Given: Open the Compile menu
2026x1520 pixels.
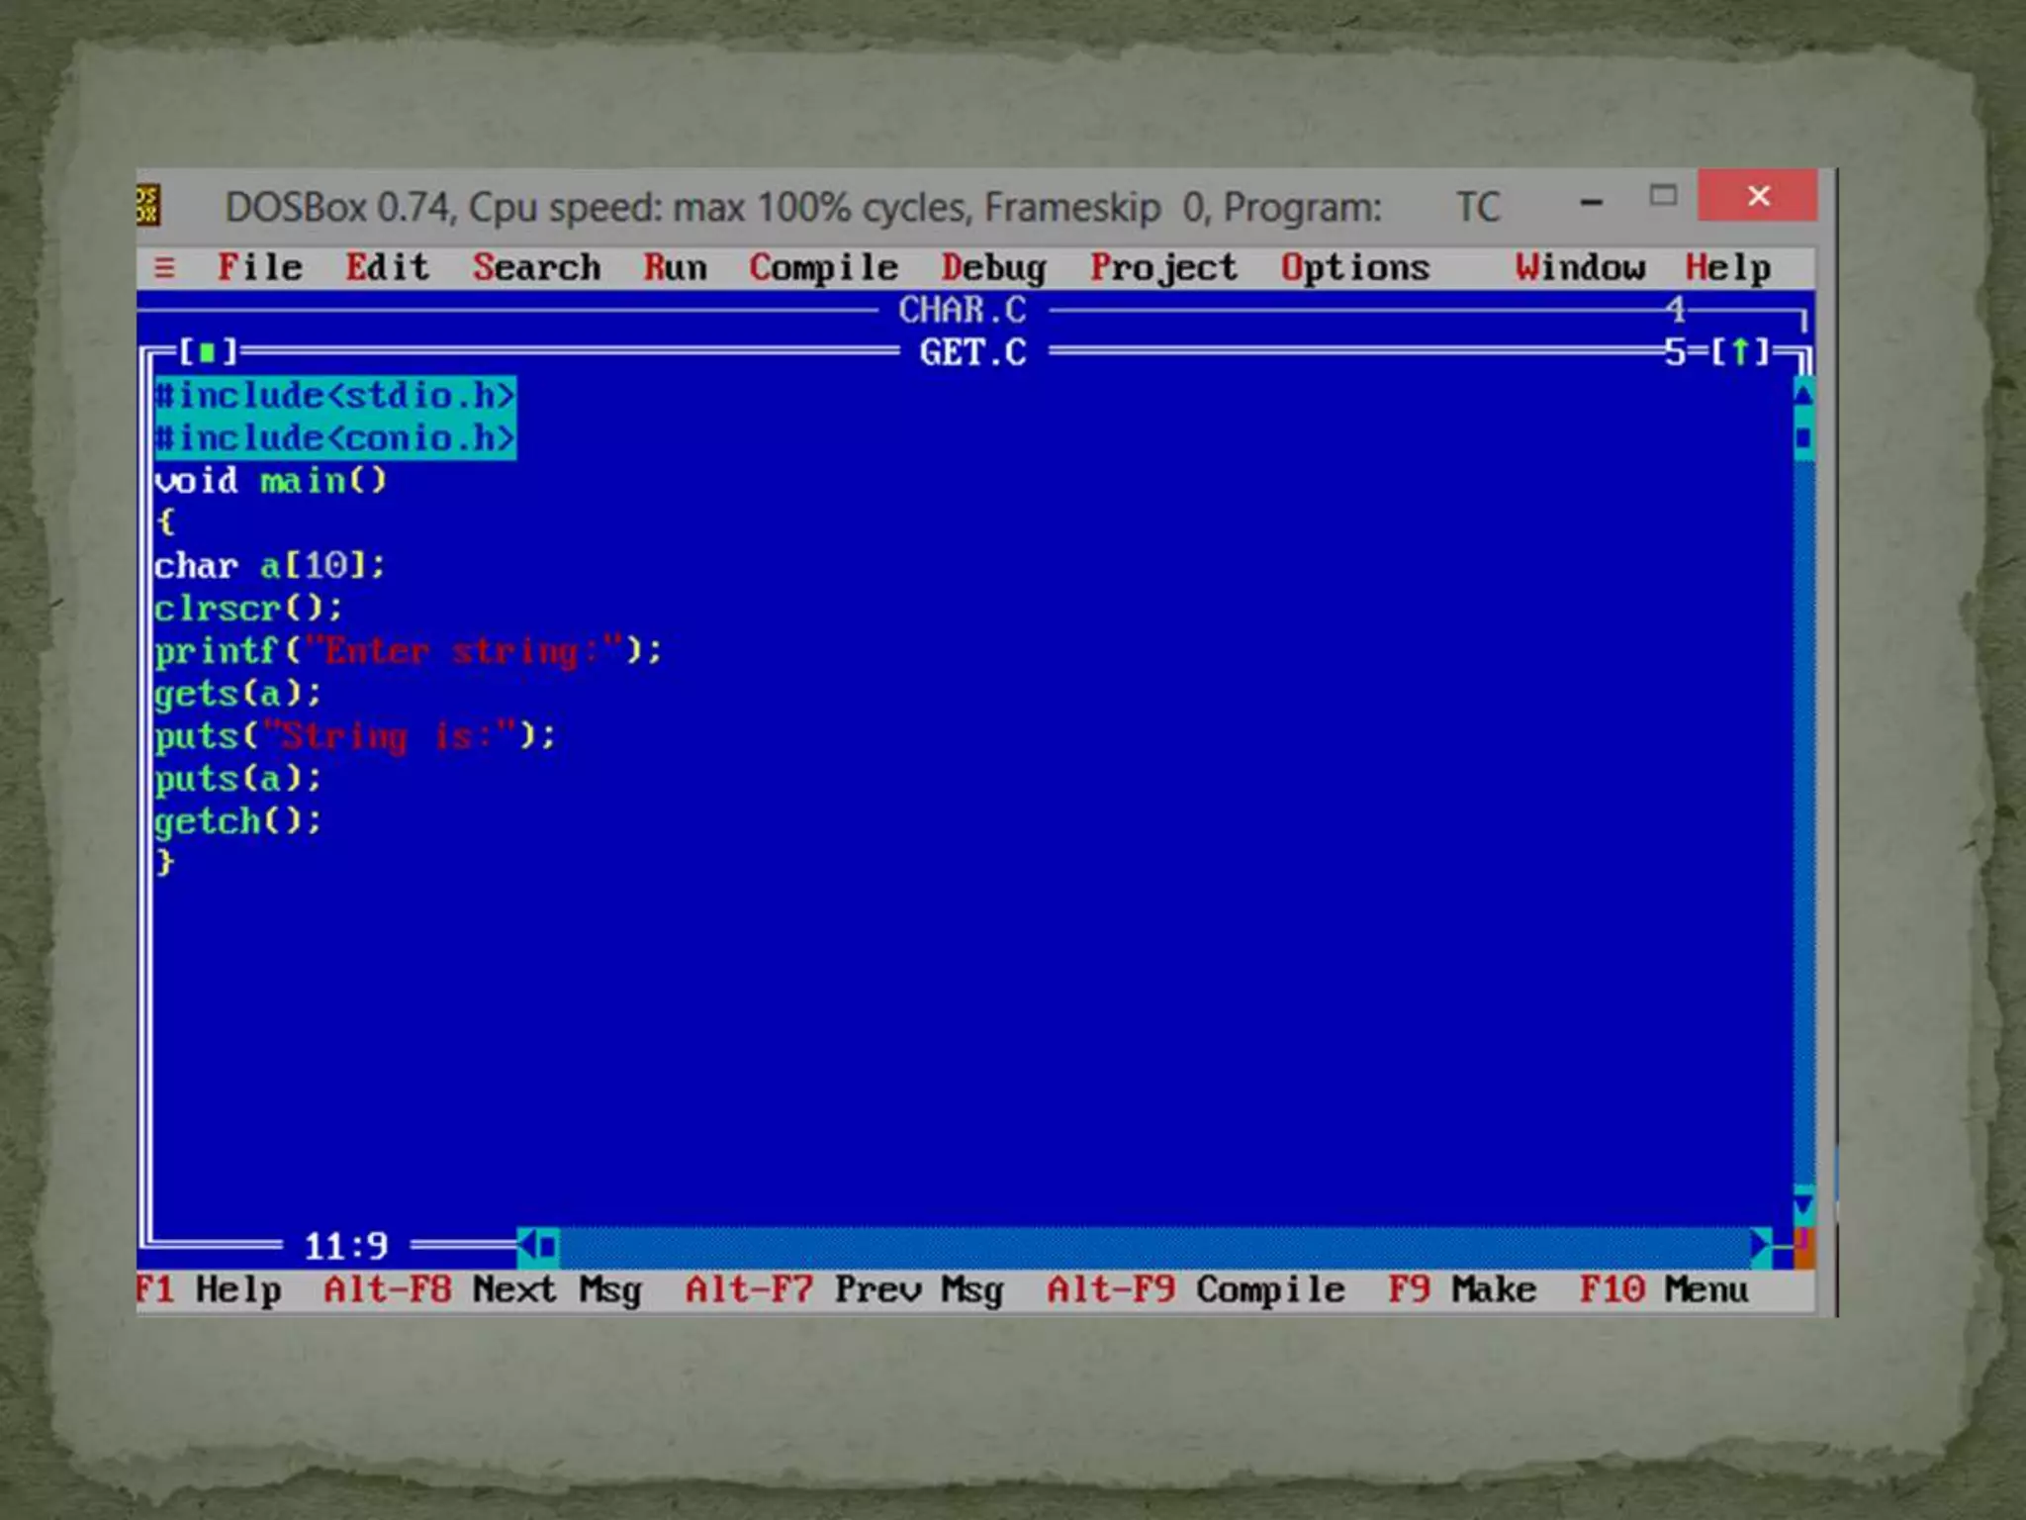Looking at the screenshot, I should (x=823, y=267).
